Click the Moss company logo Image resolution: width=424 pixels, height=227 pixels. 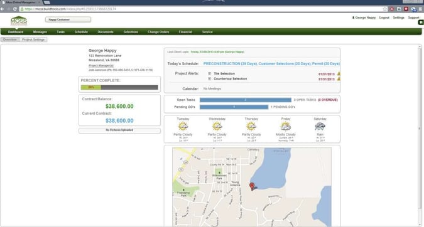pyautogui.click(x=19, y=21)
